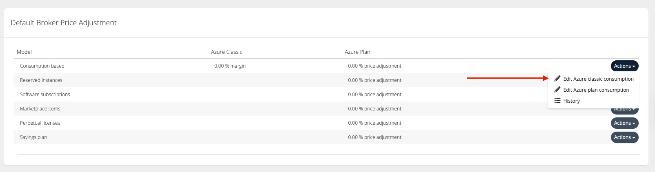Click the 0.00 % margin value
The width and height of the screenshot is (655, 172).
(x=230, y=66)
